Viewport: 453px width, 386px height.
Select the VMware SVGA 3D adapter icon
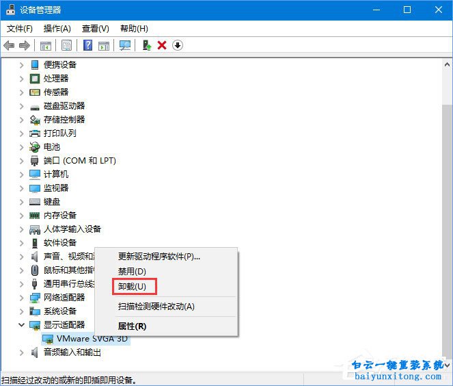click(x=48, y=339)
